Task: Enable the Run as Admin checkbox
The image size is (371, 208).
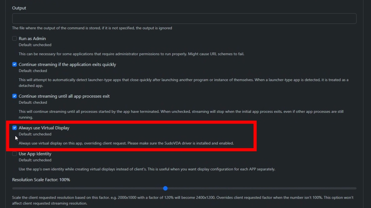Action: pos(15,39)
